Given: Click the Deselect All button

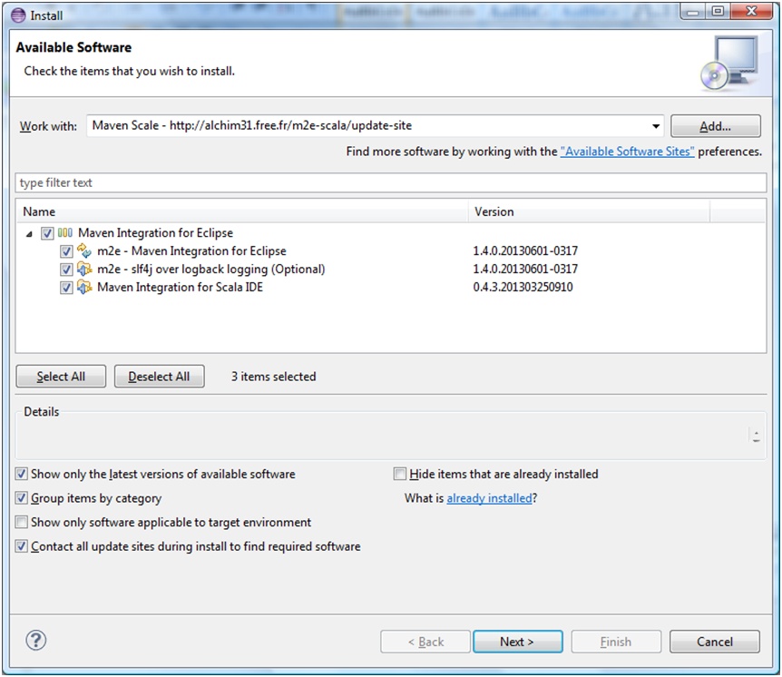Looking at the screenshot, I should click(x=159, y=377).
